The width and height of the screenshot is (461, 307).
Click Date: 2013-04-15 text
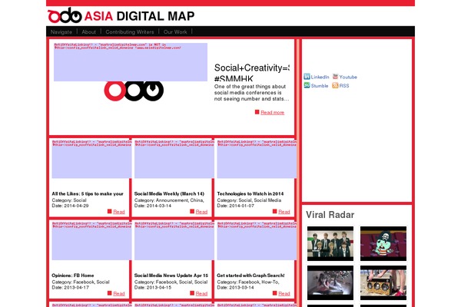[x=153, y=287]
